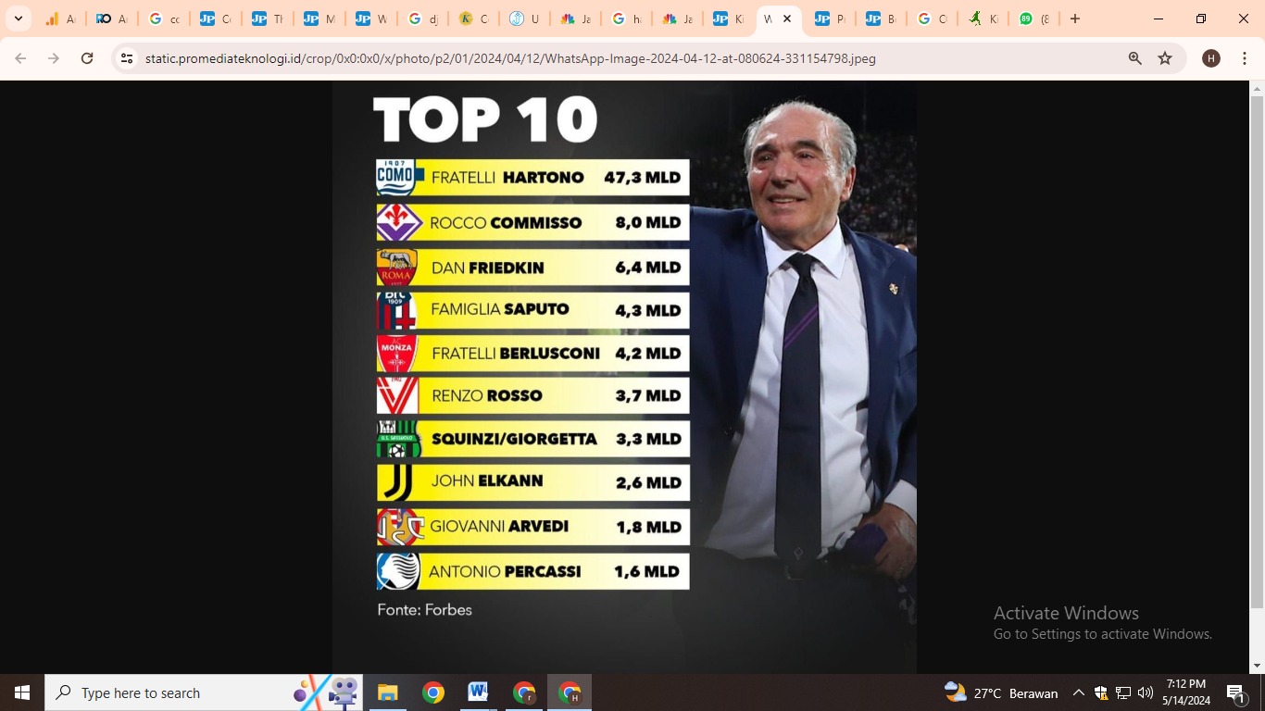
Task: Open Chrome's three-dot menu
Action: [x=1244, y=58]
